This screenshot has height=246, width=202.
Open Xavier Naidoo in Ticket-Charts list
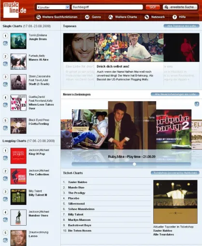tap(77, 182)
